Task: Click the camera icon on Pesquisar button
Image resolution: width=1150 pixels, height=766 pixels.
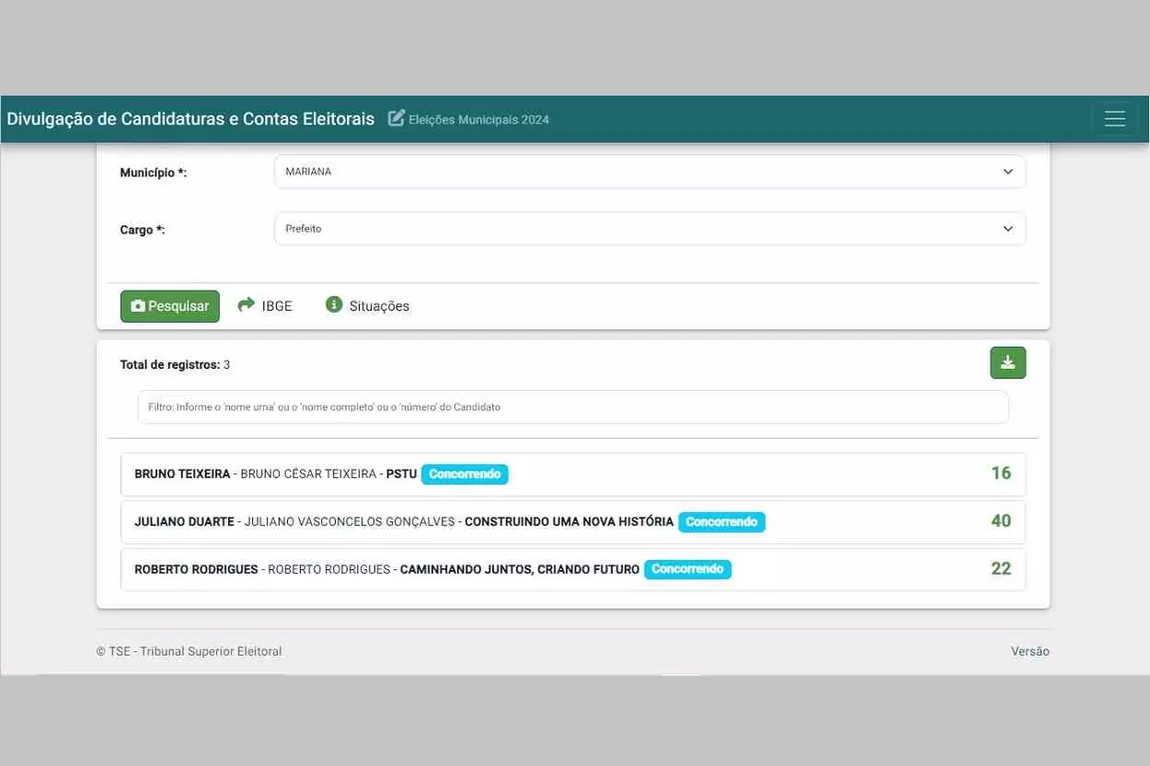Action: pyautogui.click(x=138, y=306)
